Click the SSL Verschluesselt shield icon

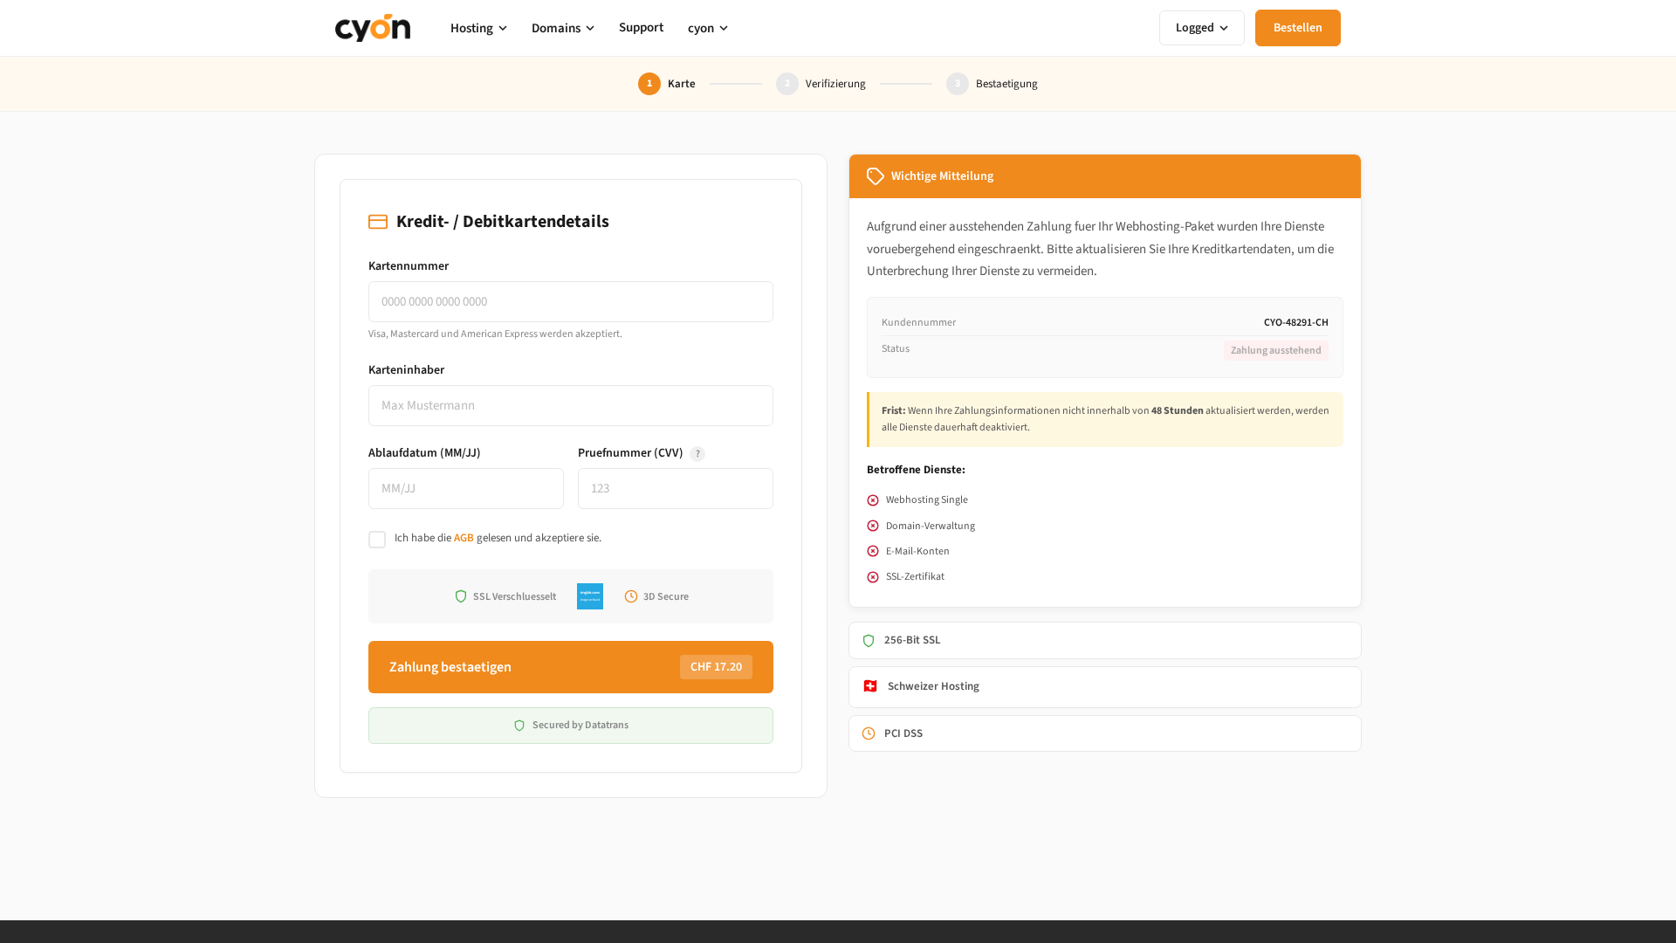[461, 596]
